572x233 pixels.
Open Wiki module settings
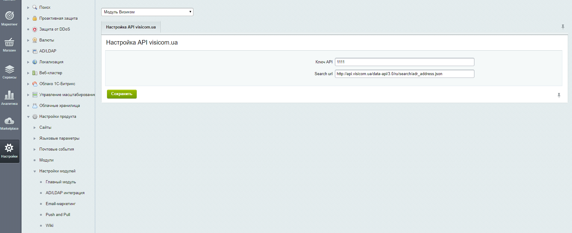pos(49,225)
